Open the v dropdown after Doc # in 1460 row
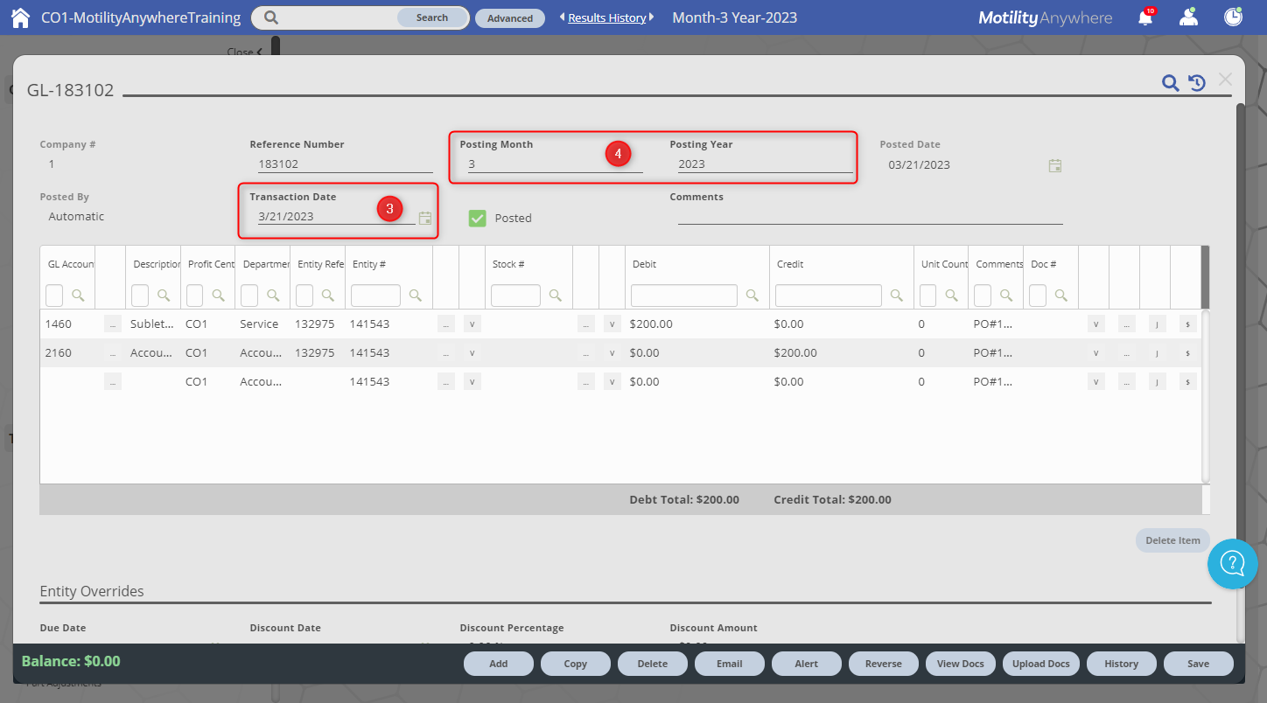The width and height of the screenshot is (1267, 703). pyautogui.click(x=1095, y=324)
